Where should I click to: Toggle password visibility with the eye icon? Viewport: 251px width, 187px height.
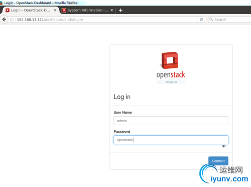[224, 146]
